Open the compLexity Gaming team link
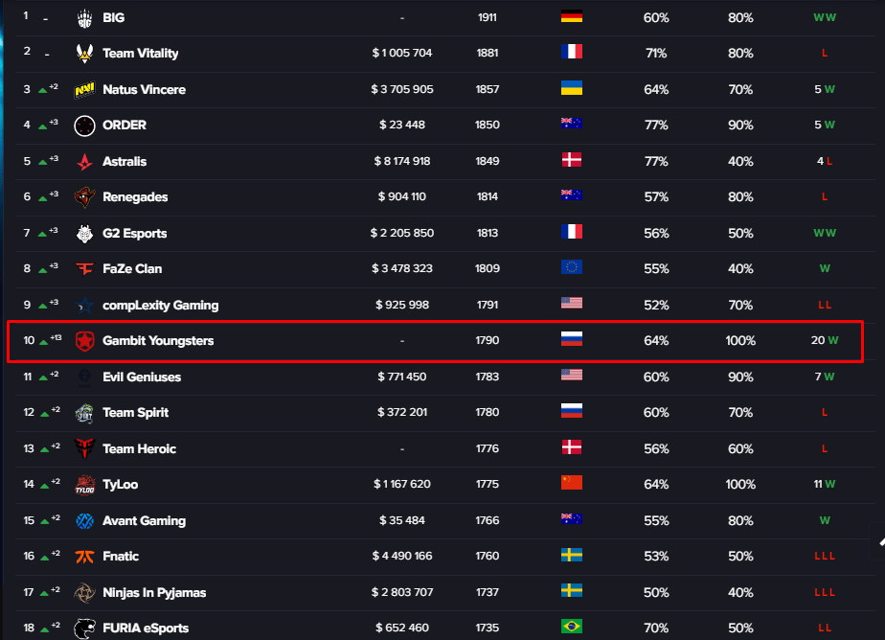This screenshot has height=640, width=885. coord(160,305)
